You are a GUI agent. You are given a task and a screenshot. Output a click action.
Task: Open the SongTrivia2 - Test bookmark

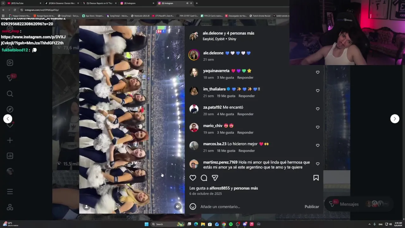[x=68, y=16]
